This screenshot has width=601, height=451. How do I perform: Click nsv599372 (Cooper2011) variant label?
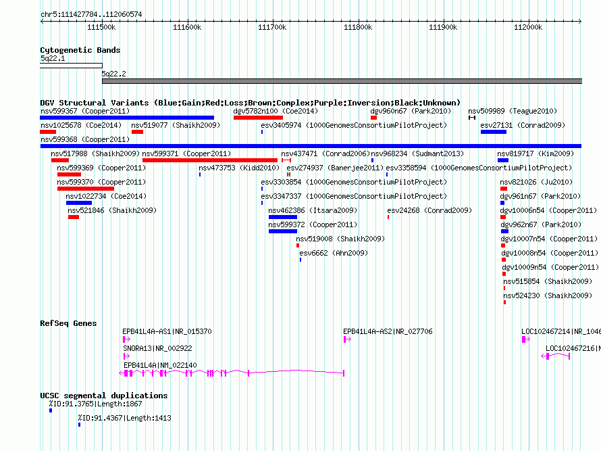[x=313, y=225]
